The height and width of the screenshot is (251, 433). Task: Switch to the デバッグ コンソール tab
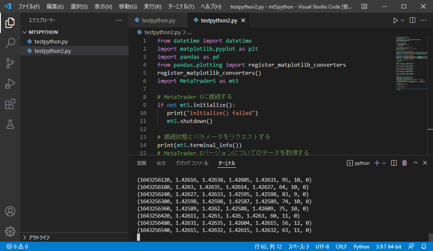pyautogui.click(x=192, y=163)
